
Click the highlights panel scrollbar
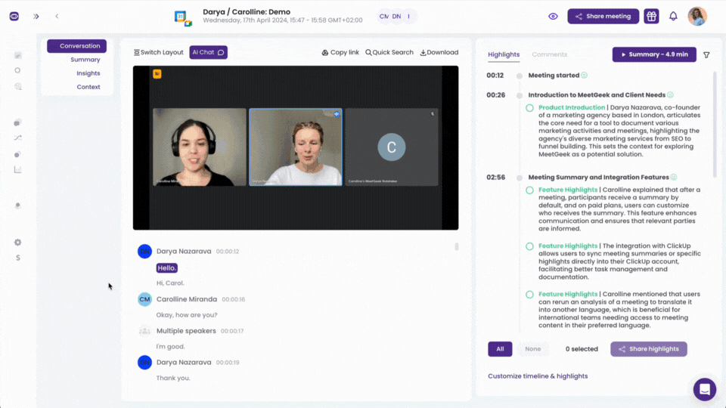715,125
